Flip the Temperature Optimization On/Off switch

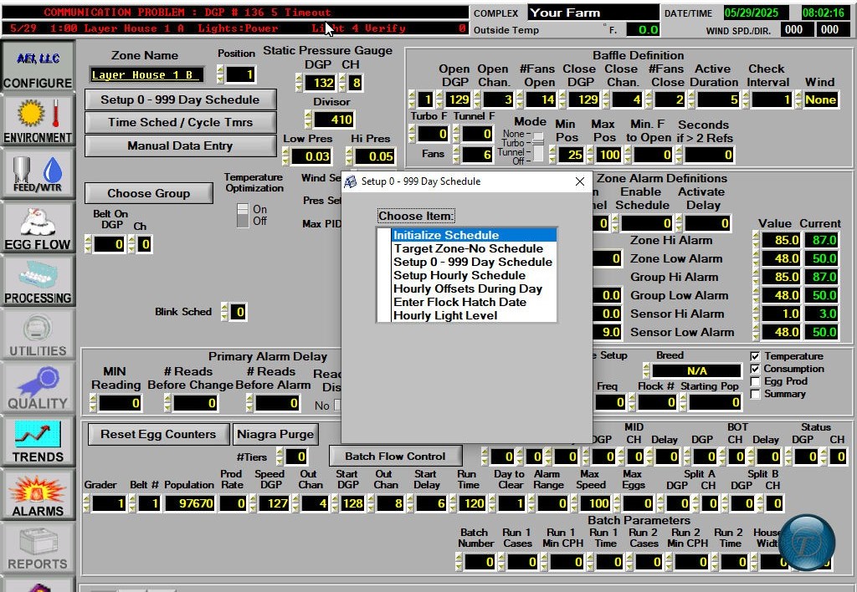[x=243, y=215]
